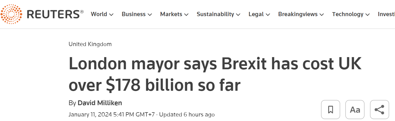Click the Breakingviews dropdown arrow
The height and width of the screenshot is (121, 395).
[x=322, y=14]
